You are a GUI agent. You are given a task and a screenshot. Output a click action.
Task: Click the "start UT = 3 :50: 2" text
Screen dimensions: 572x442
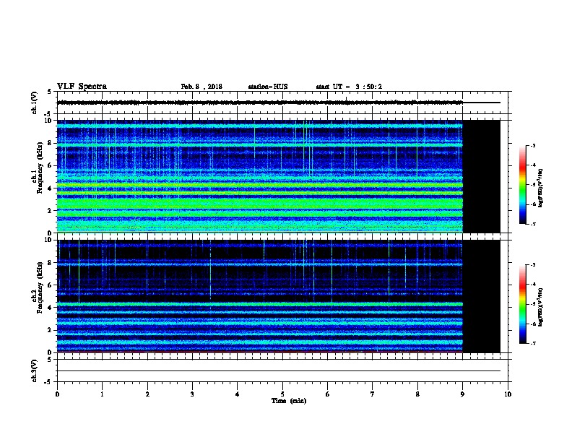point(349,87)
